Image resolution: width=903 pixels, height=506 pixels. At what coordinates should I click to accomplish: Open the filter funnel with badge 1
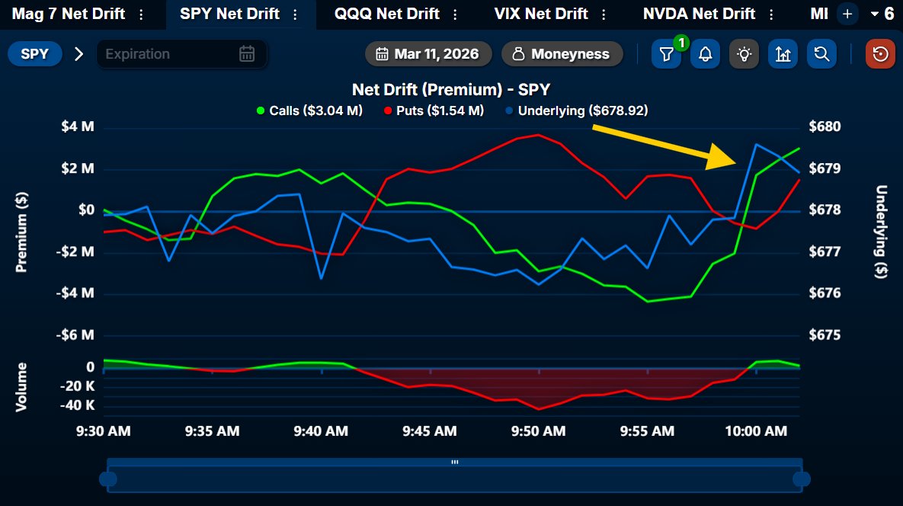pos(666,54)
